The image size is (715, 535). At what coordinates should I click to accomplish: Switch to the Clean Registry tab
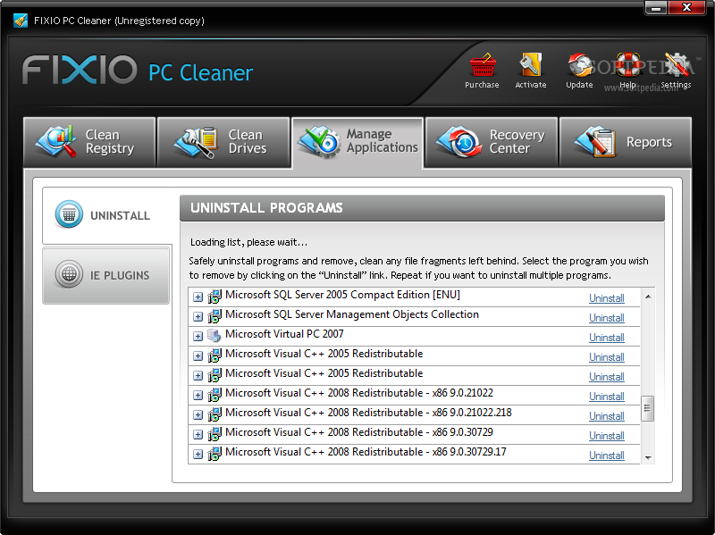[x=90, y=142]
